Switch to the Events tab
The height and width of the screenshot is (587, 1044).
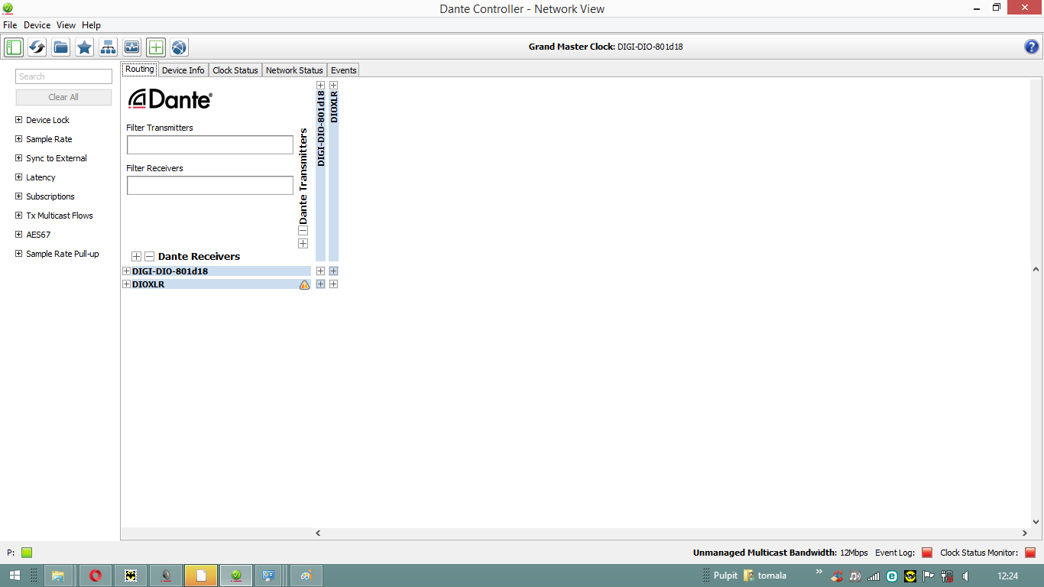(344, 70)
